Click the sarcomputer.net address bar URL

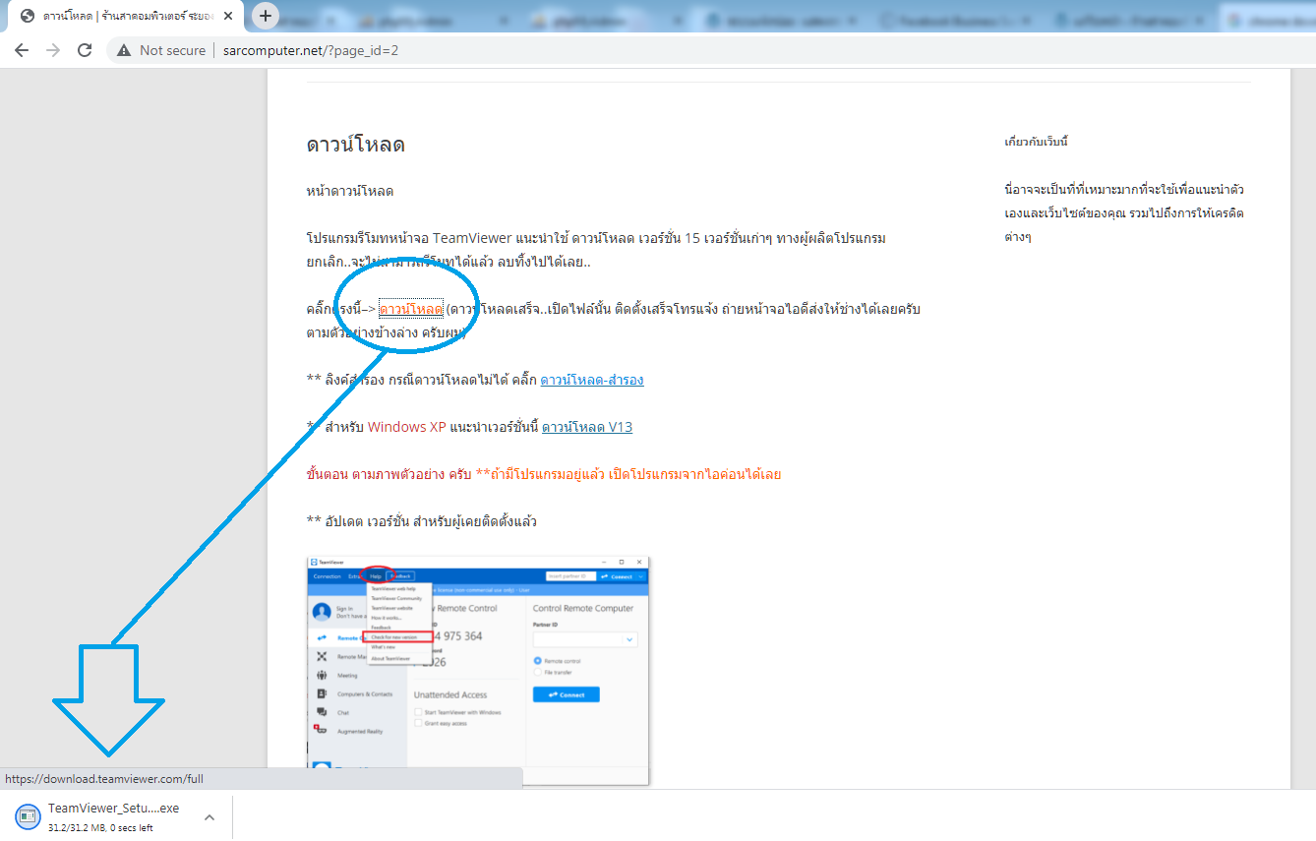tap(310, 50)
